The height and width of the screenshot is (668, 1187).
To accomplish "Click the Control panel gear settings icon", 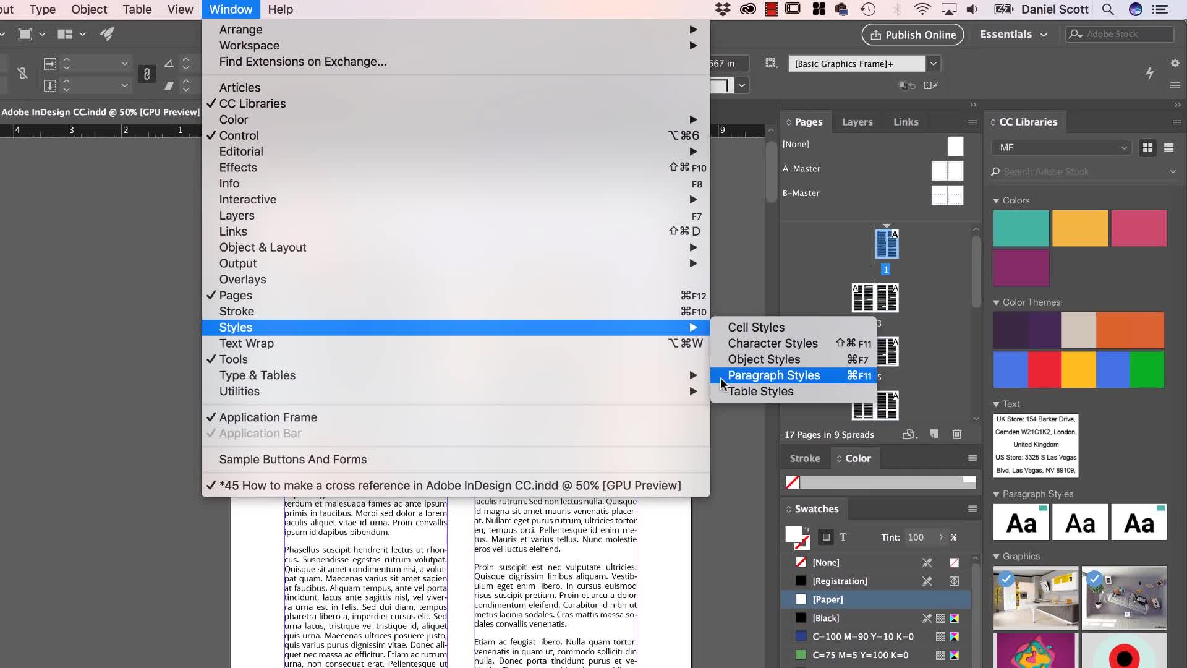I will [x=1175, y=63].
